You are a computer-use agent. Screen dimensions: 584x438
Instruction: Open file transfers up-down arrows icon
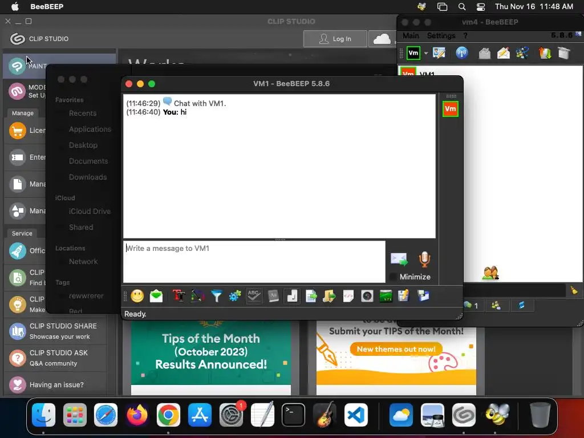click(545, 53)
